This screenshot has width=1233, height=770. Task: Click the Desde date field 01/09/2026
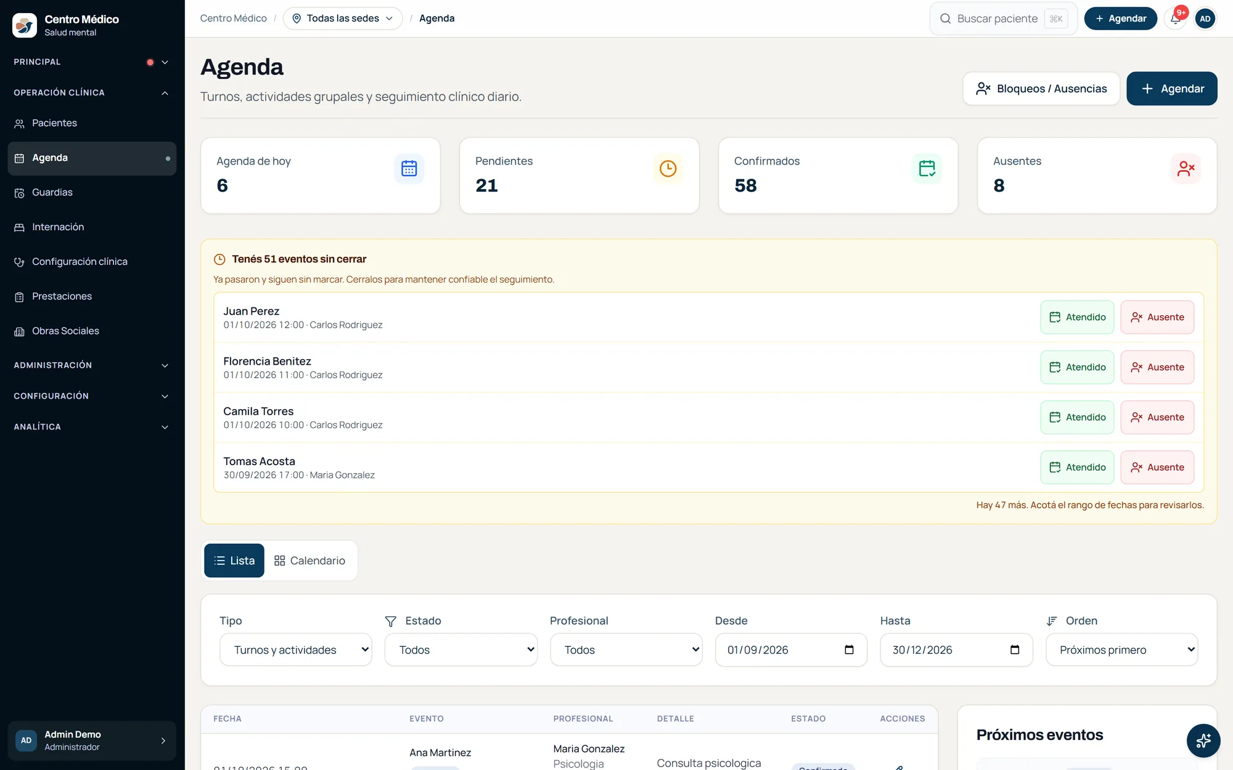(791, 650)
